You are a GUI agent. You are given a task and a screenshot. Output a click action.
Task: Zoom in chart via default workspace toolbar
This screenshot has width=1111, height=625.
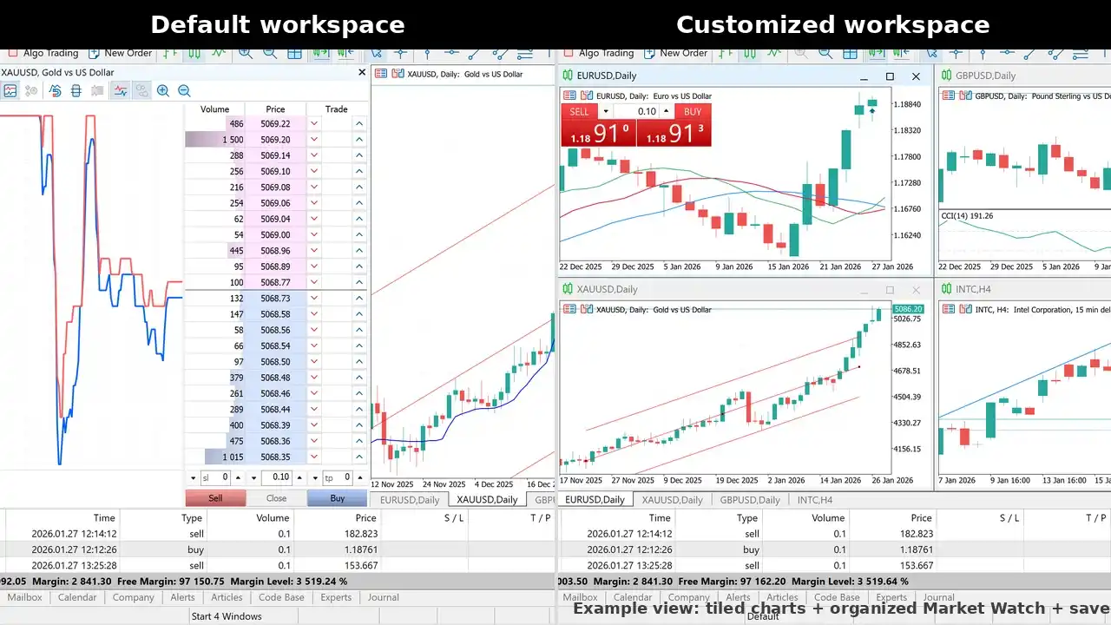point(246,53)
